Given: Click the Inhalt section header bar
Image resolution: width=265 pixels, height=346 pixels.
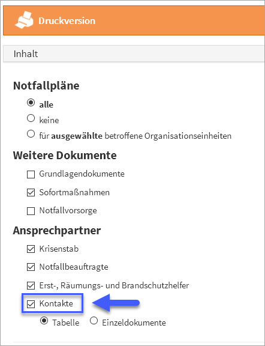Looking at the screenshot, I should click(134, 54).
